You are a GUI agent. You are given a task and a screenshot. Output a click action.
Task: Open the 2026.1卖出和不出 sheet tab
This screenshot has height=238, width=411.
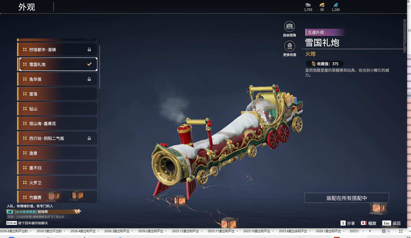328,231
